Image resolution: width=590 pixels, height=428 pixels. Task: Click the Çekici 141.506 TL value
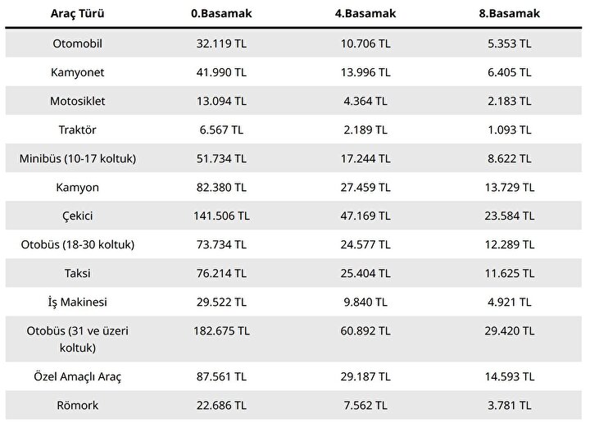click(221, 216)
